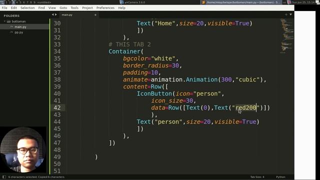Click content=Row on line 39
The height and width of the screenshot is (180, 320).
tap(142, 86)
